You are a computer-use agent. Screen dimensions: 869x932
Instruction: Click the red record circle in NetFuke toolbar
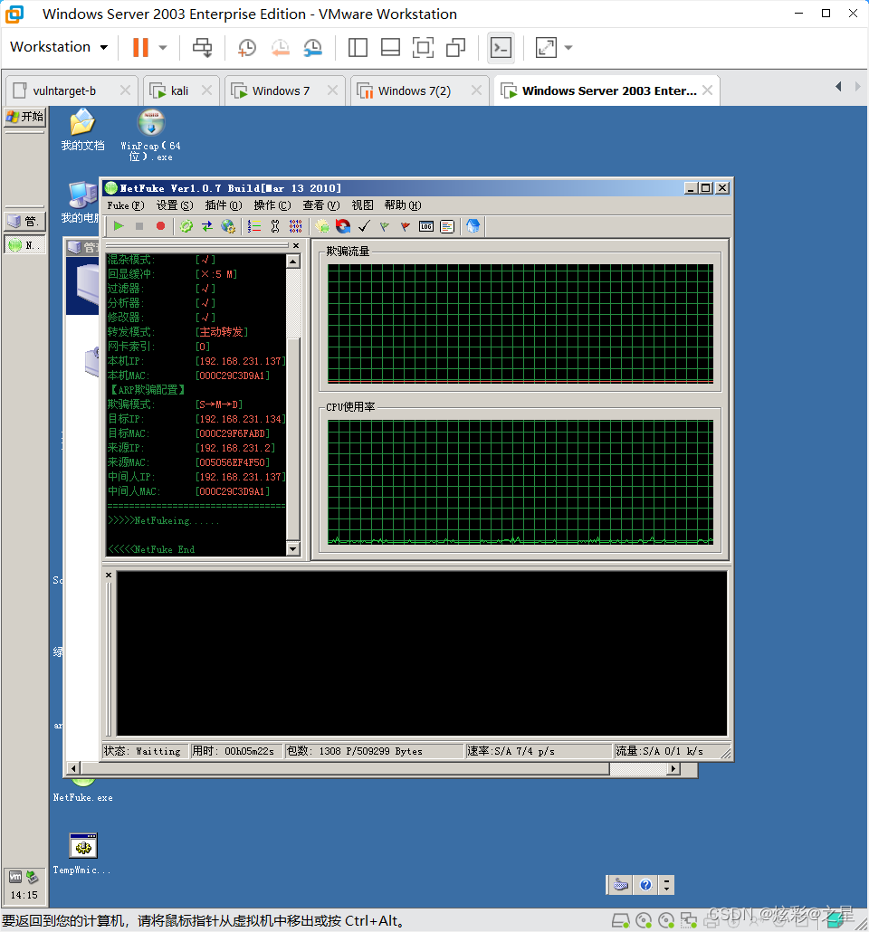(x=160, y=226)
